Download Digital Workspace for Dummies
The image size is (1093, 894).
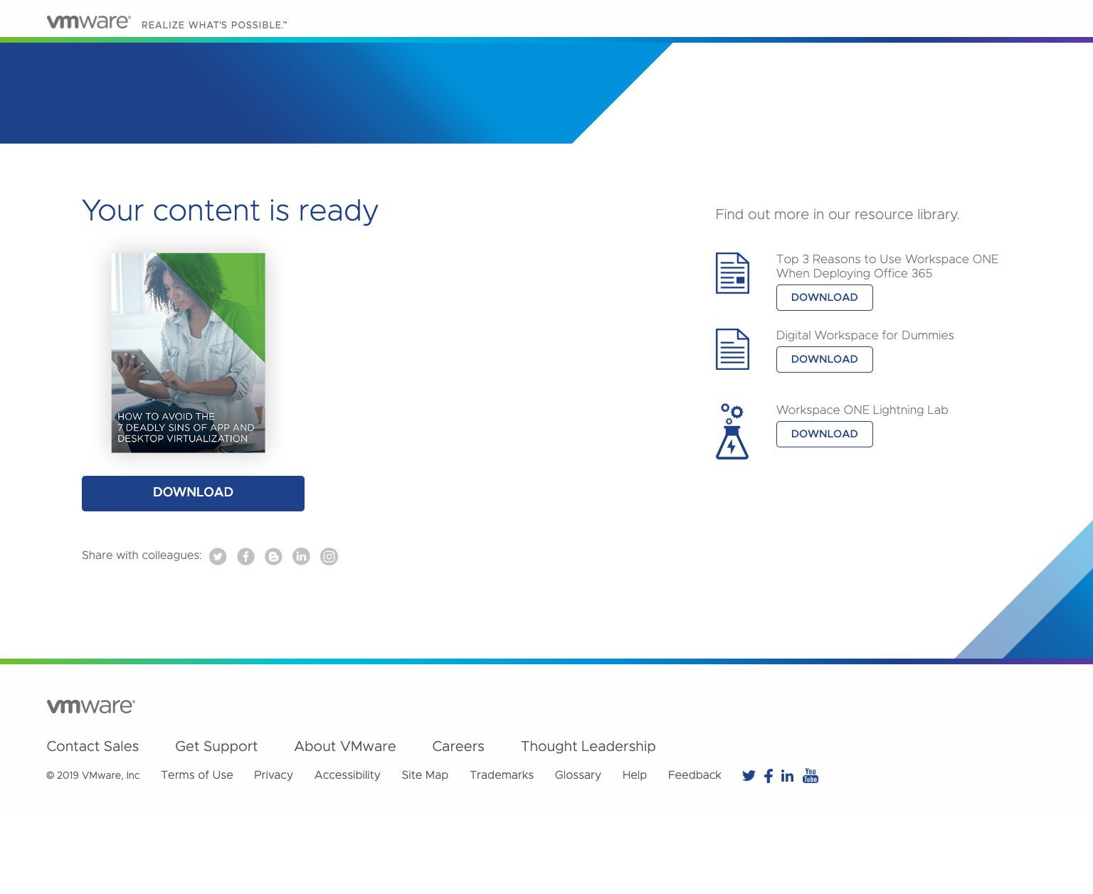[824, 359]
